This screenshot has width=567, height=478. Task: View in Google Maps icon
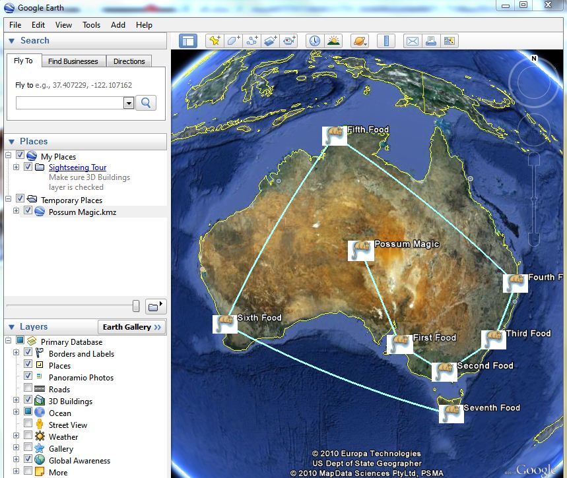[x=449, y=41]
